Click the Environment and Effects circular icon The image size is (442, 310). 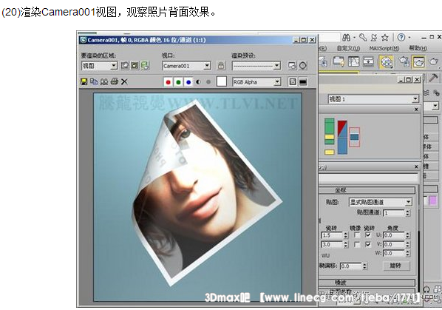pos(303,66)
